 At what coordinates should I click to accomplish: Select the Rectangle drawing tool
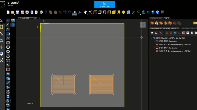[8, 43]
